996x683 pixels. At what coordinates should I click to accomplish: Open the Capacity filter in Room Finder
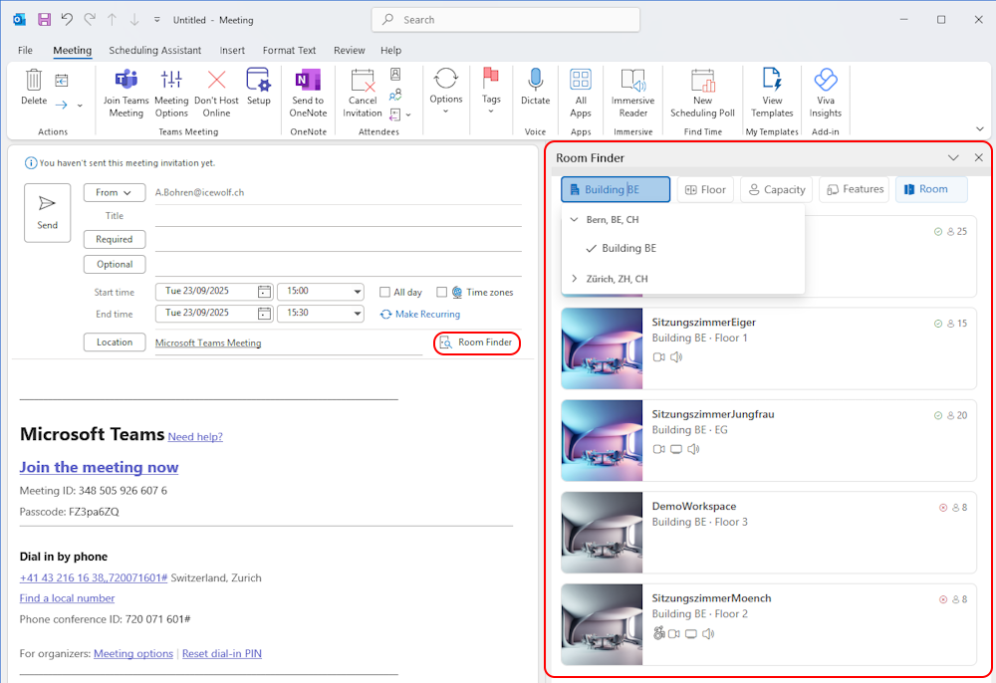point(776,190)
